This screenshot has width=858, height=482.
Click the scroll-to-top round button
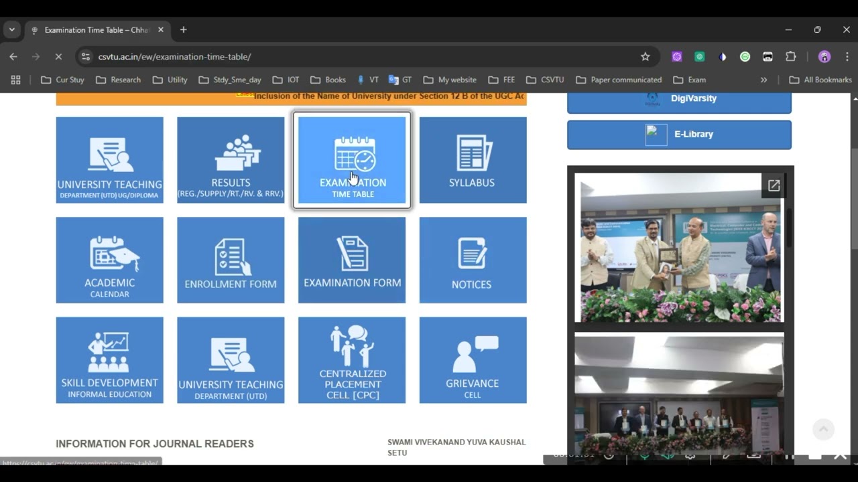point(823,429)
